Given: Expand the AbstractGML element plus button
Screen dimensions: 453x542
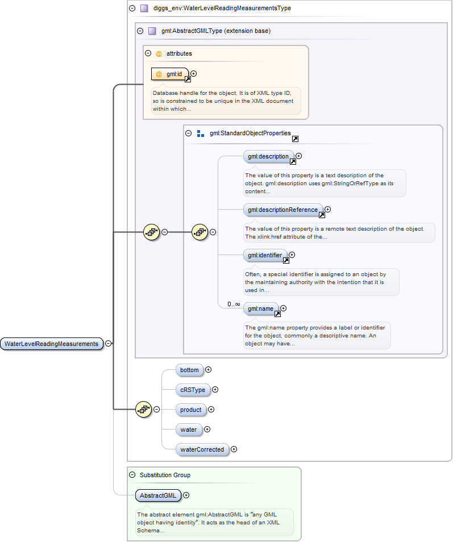Looking at the screenshot, I should (186, 495).
